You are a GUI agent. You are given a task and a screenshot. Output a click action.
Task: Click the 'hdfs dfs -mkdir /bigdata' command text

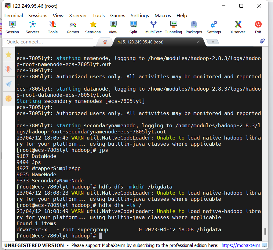click(x=136, y=187)
